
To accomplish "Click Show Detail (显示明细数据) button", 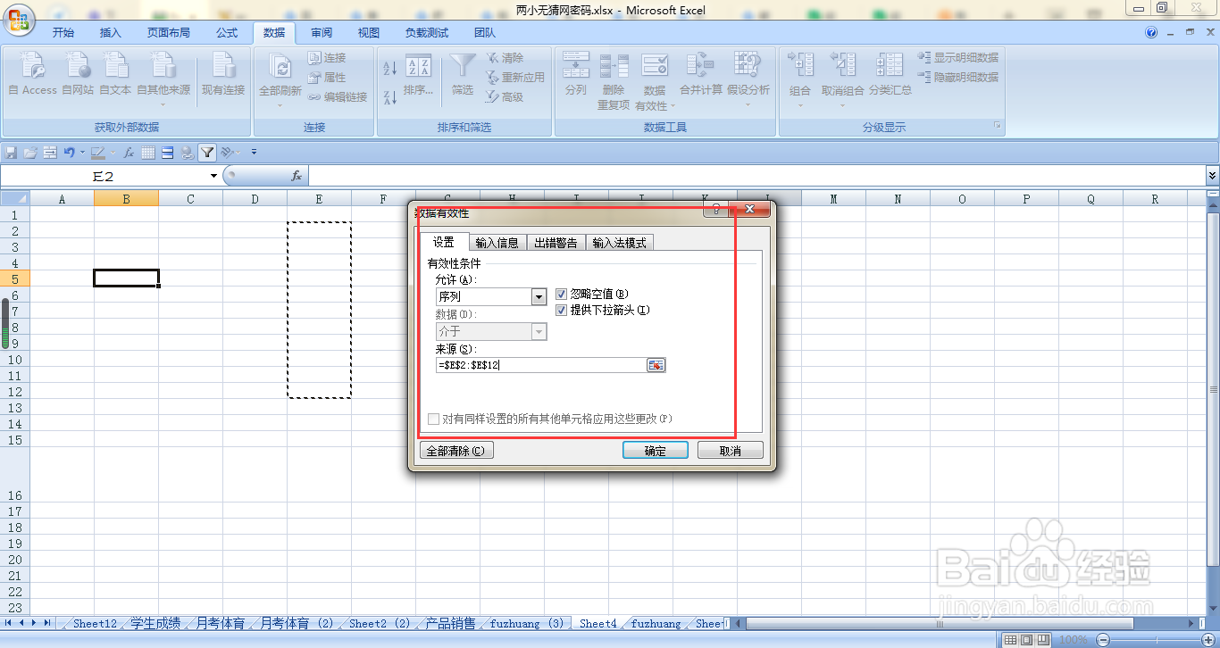I will pos(958,58).
